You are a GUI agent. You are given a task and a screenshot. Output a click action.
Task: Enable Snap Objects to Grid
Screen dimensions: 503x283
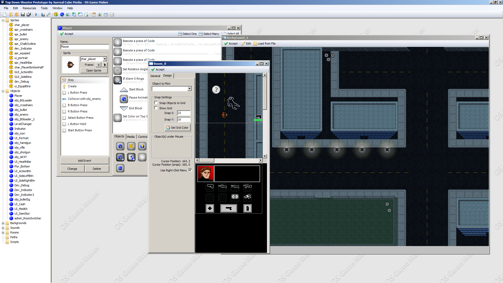click(156, 103)
